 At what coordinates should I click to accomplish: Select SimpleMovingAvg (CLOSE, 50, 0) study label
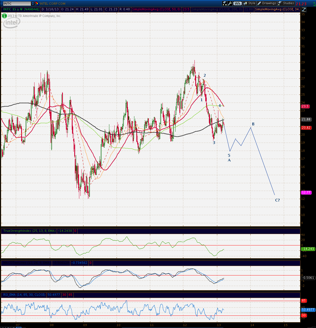(156, 9)
